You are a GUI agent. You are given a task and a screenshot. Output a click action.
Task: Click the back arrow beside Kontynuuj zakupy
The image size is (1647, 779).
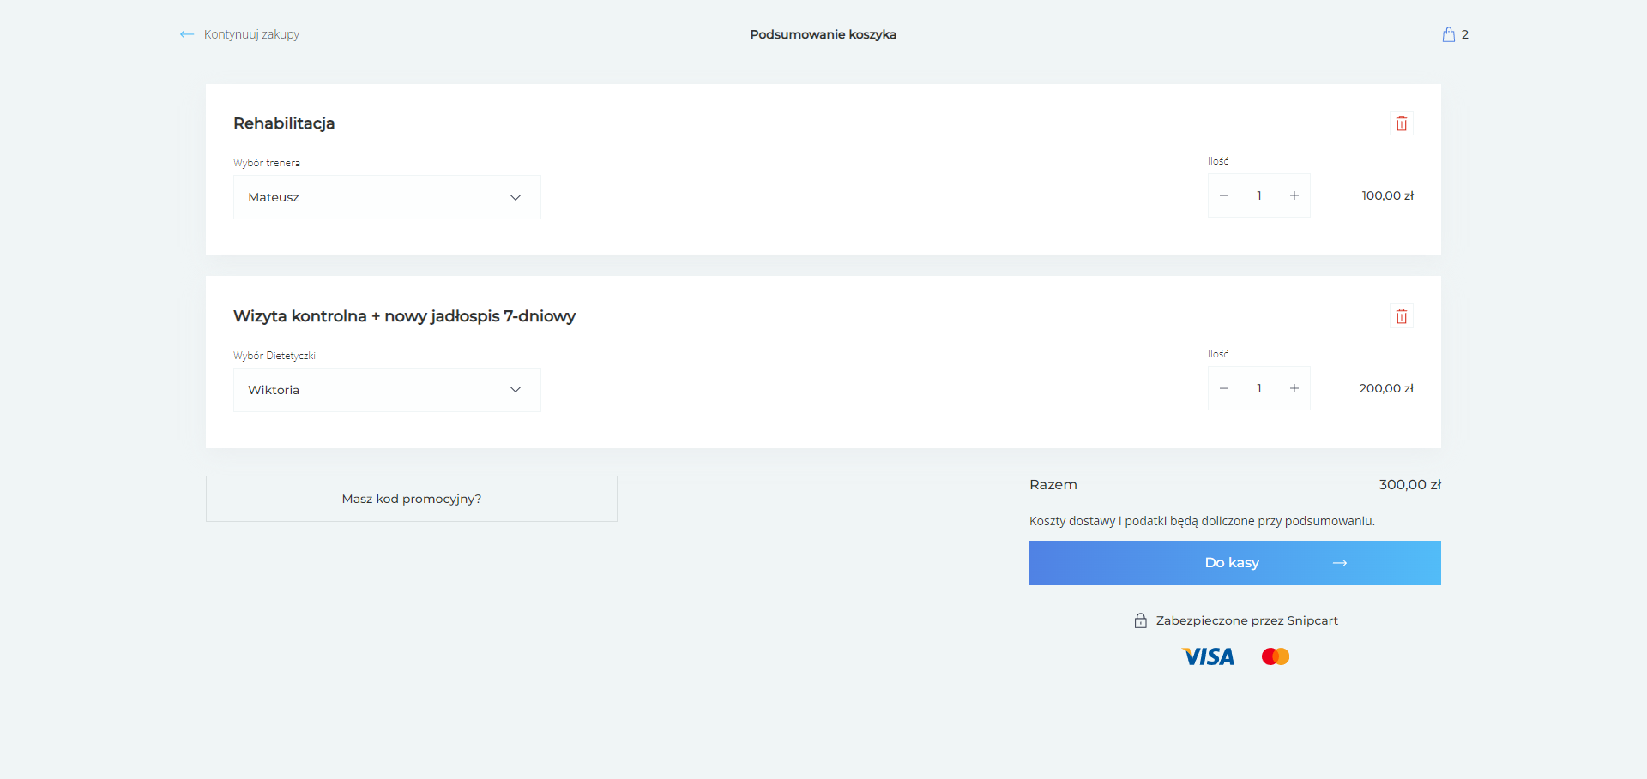(187, 34)
